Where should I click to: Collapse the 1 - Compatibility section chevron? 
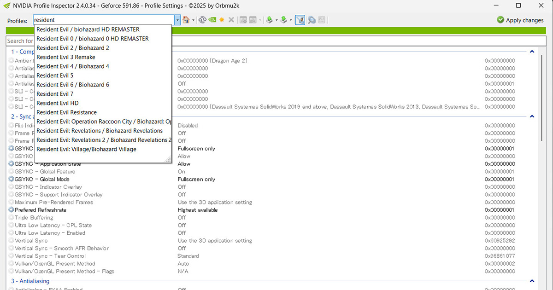point(532,52)
